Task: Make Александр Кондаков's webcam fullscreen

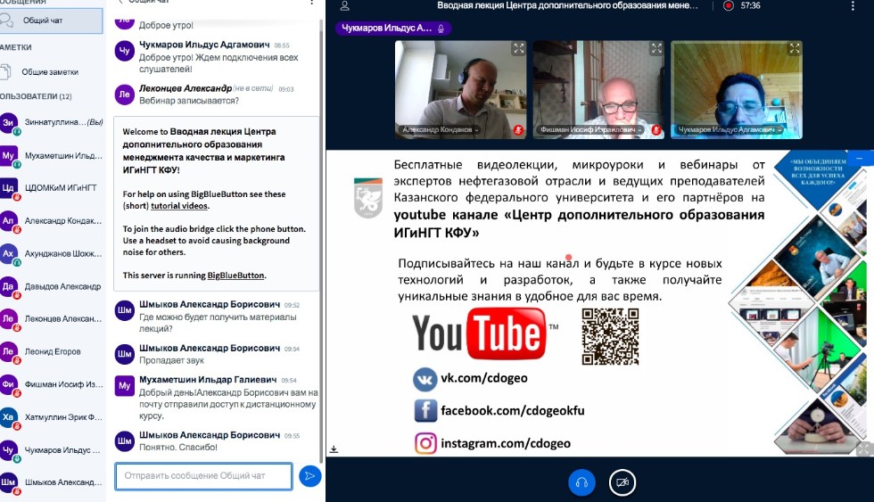Action: tap(518, 49)
